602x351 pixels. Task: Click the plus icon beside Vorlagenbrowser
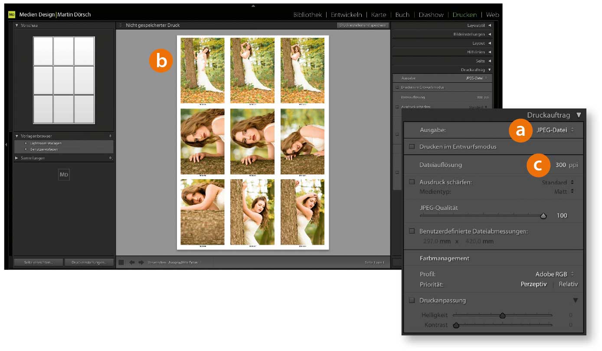click(111, 136)
